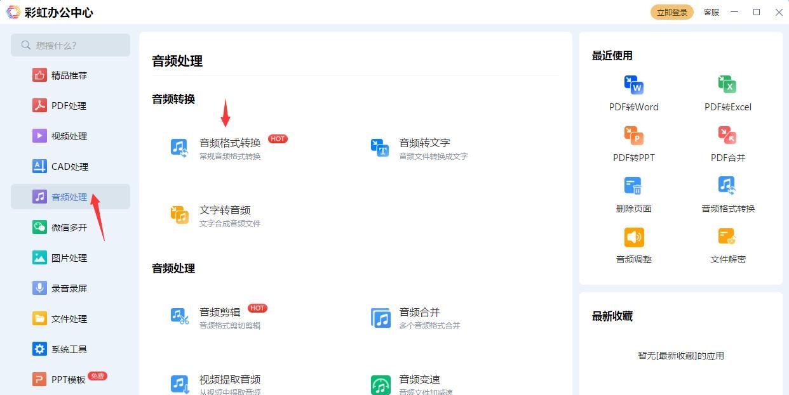
Task: Click HOT badge beside 音频剪辑
Action: (257, 308)
